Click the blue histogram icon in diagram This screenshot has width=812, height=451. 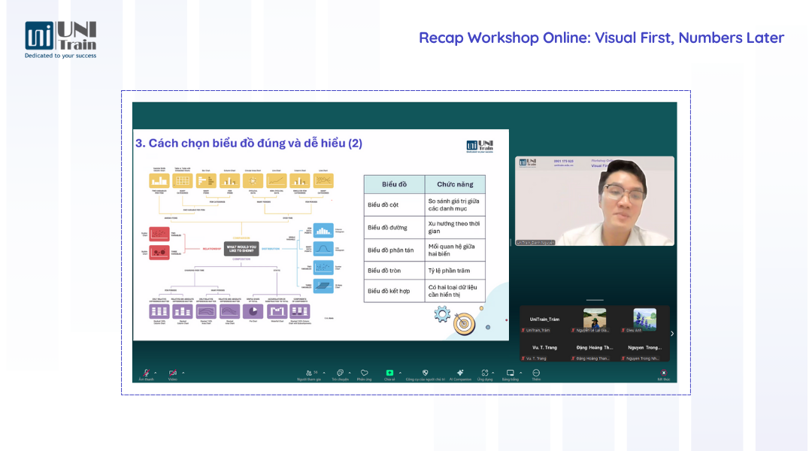pos(323,231)
